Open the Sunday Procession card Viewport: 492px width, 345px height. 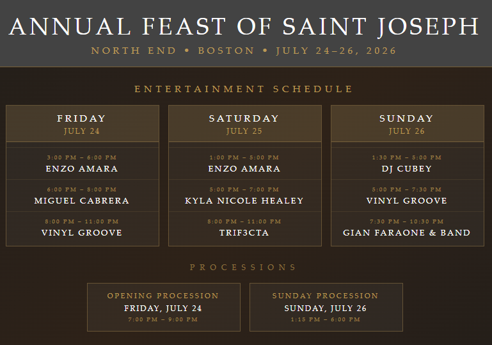click(x=326, y=307)
